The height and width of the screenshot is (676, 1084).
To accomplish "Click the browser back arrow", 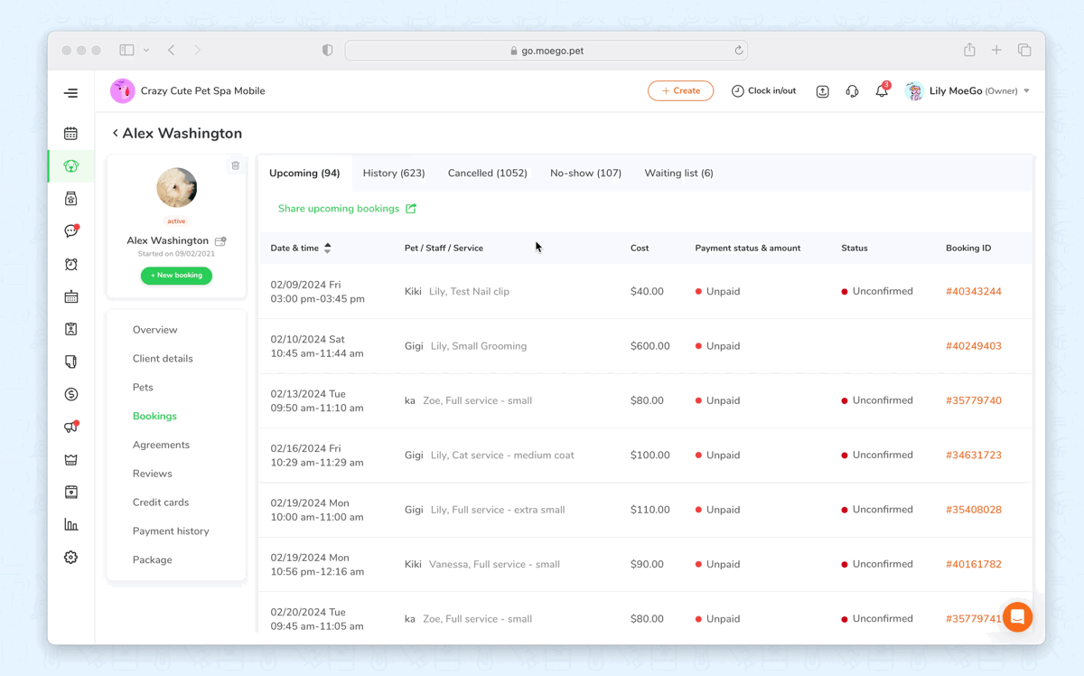I will tap(171, 51).
